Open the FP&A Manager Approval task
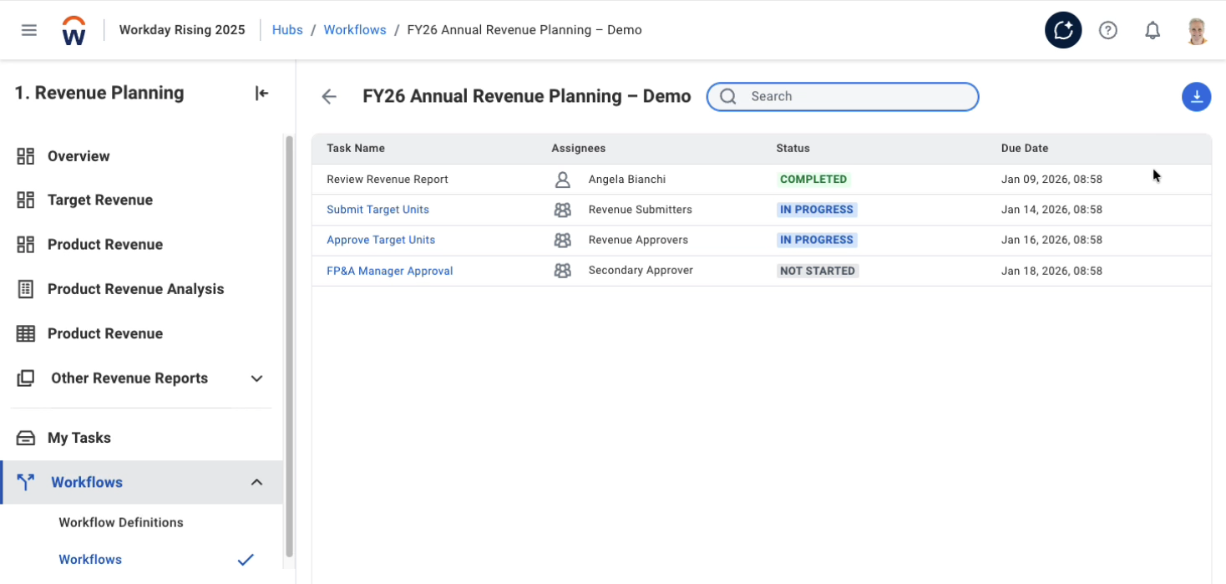Screen dimensions: 1226x584 [389, 271]
